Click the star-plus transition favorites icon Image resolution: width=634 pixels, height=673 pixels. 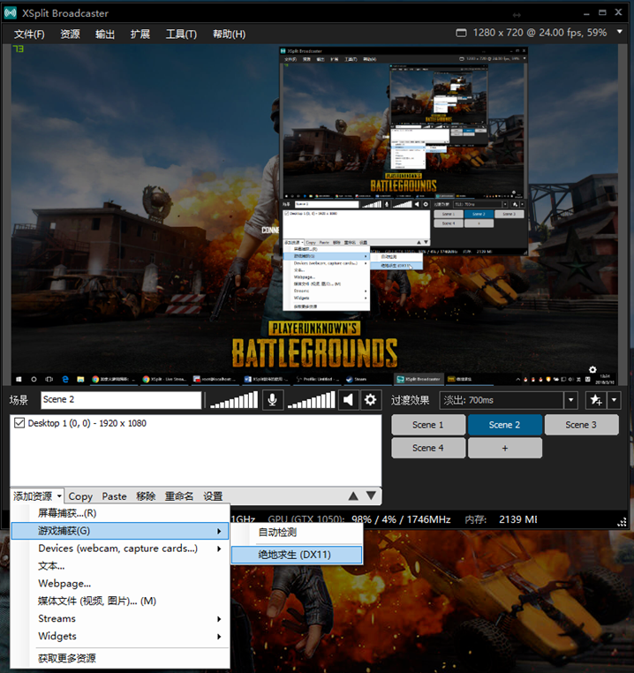point(596,400)
